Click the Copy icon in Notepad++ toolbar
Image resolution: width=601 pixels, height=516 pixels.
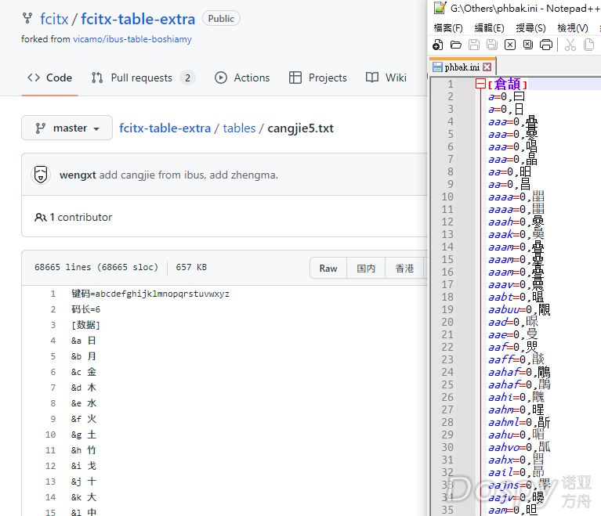pos(588,45)
